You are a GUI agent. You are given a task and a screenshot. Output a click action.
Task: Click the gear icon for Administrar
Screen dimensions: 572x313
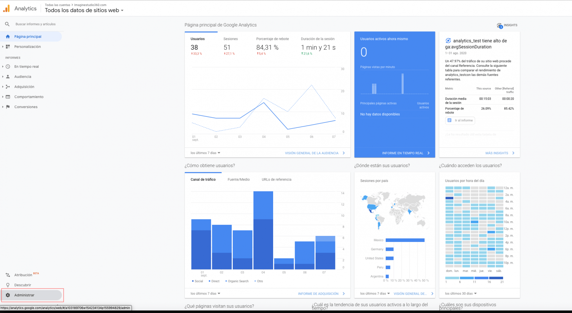click(x=8, y=295)
